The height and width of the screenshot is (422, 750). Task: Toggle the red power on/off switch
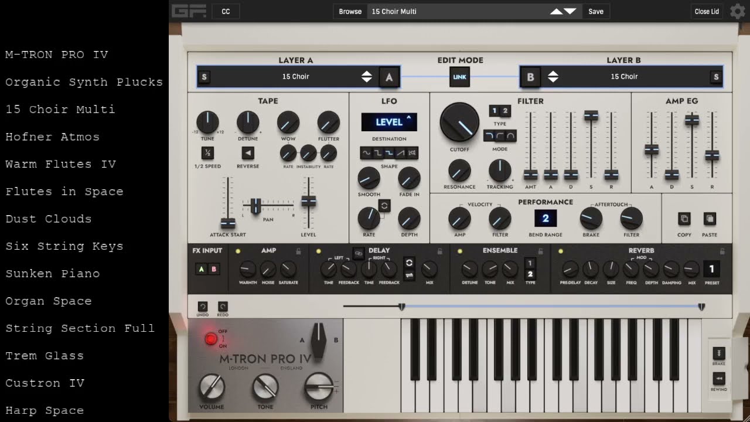click(211, 339)
